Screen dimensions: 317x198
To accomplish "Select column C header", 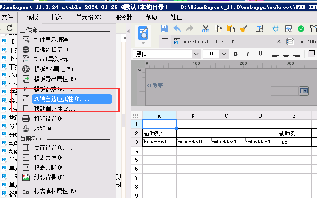I will click(227, 116).
